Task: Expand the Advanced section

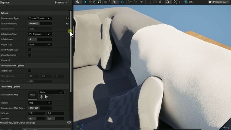Action: [5, 60]
